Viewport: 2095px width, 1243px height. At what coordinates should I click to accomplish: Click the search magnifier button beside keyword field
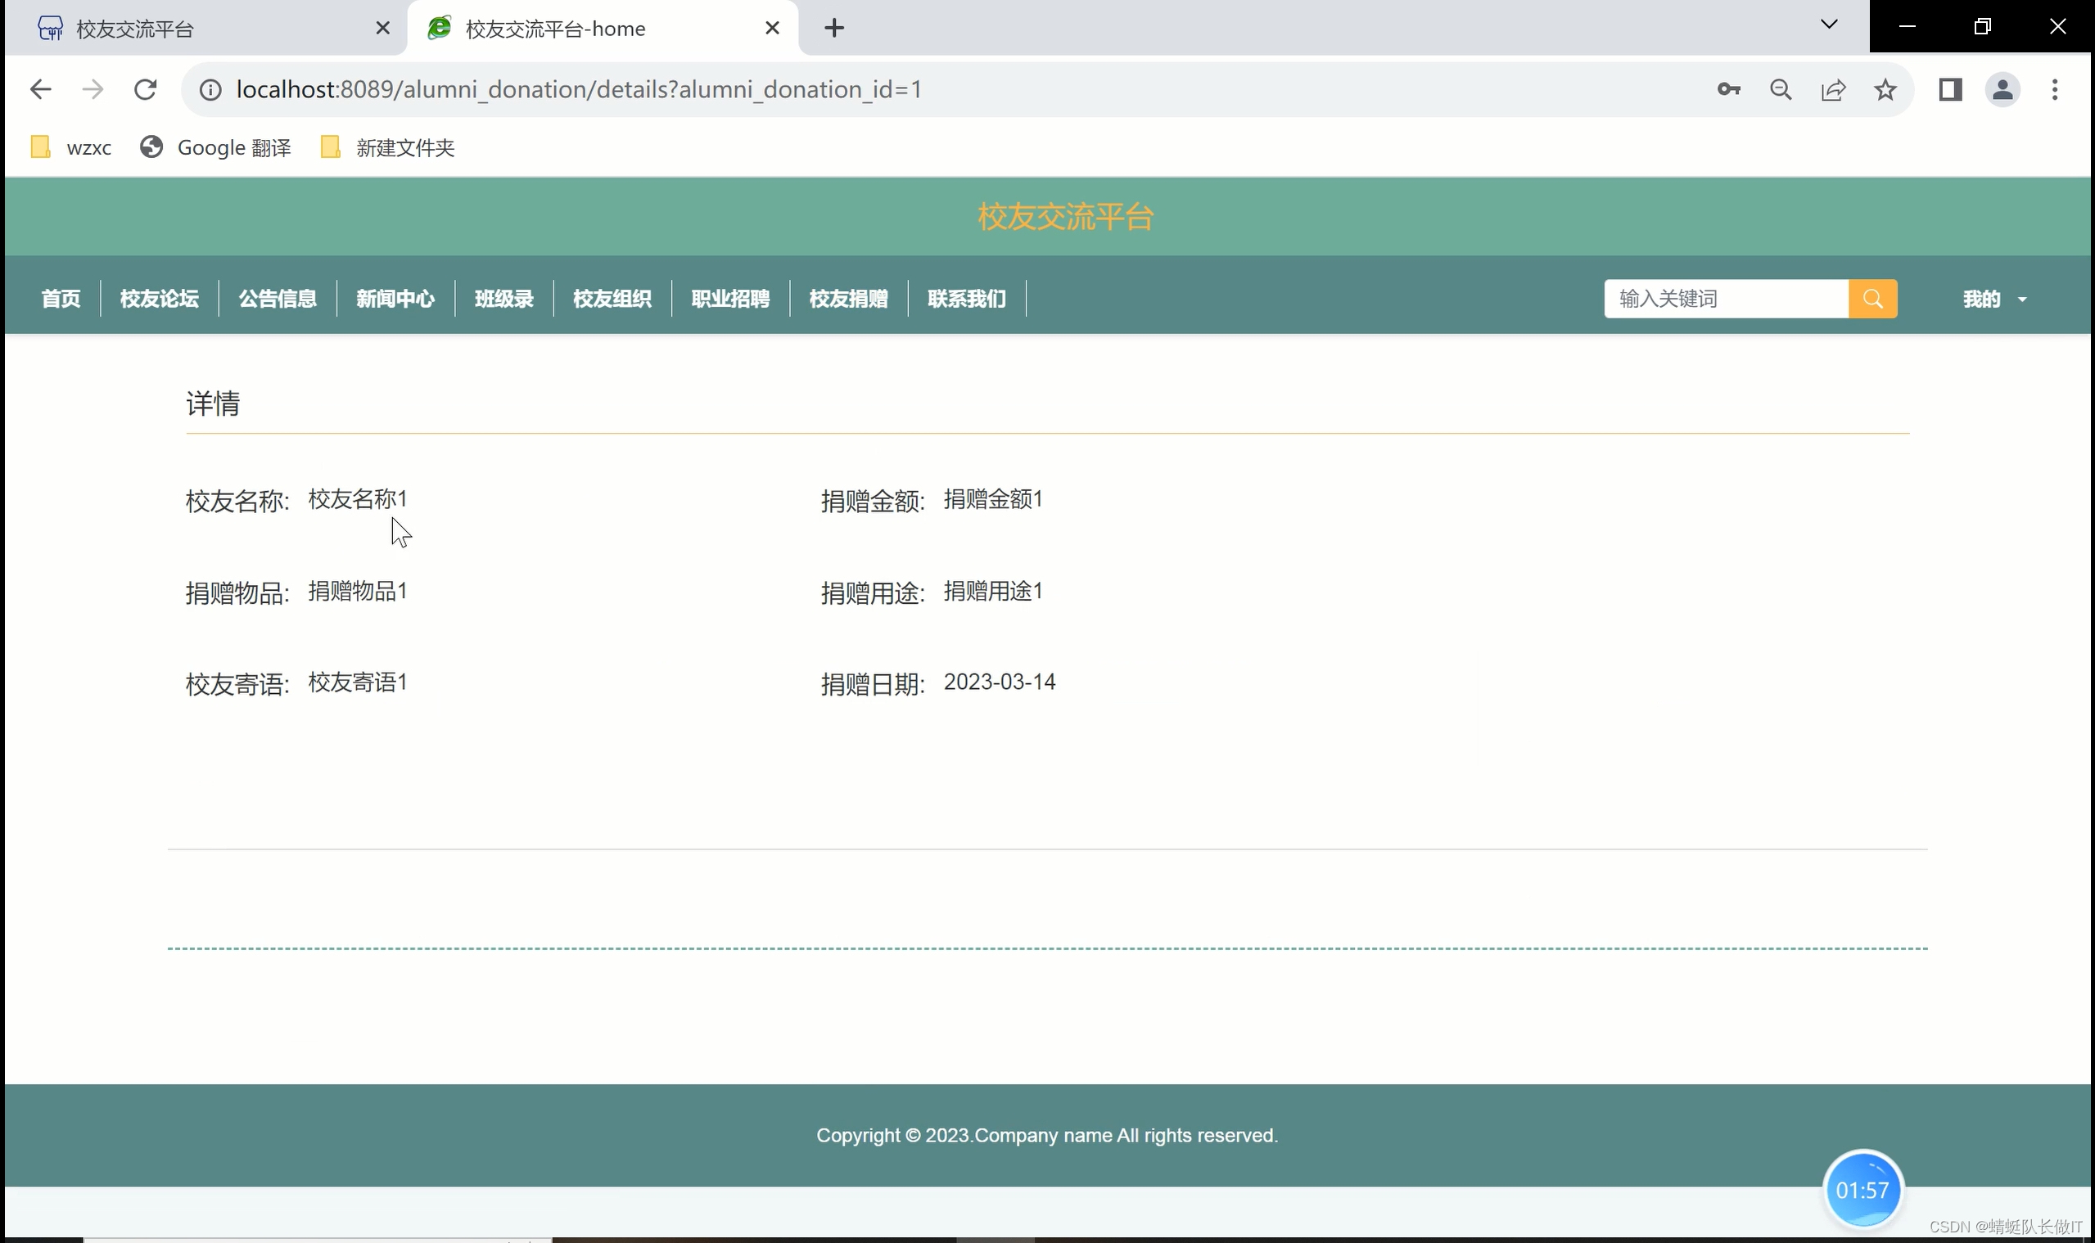point(1874,298)
